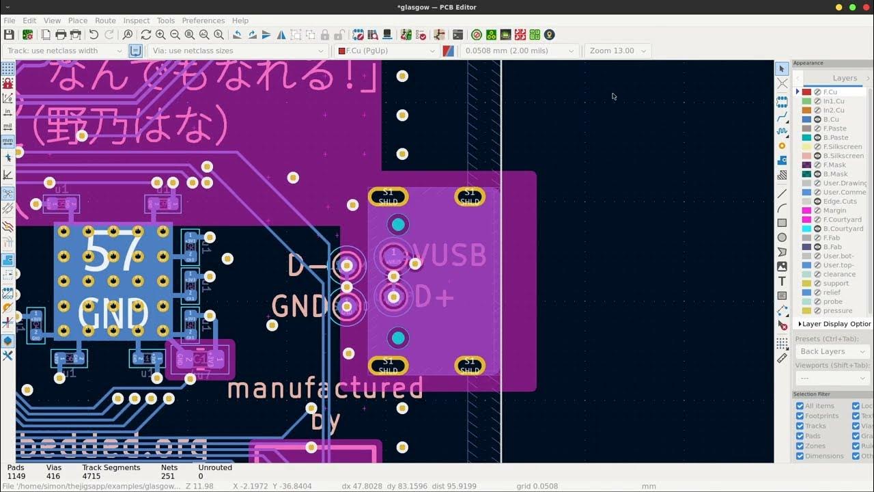Choose the Route tracks tool
874x492 pixels.
782,118
